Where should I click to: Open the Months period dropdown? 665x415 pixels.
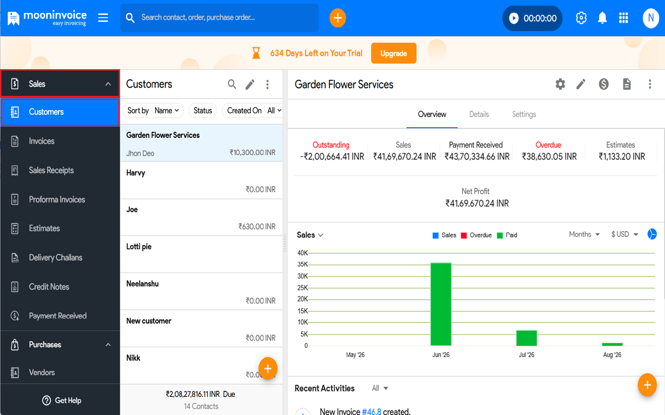click(584, 234)
